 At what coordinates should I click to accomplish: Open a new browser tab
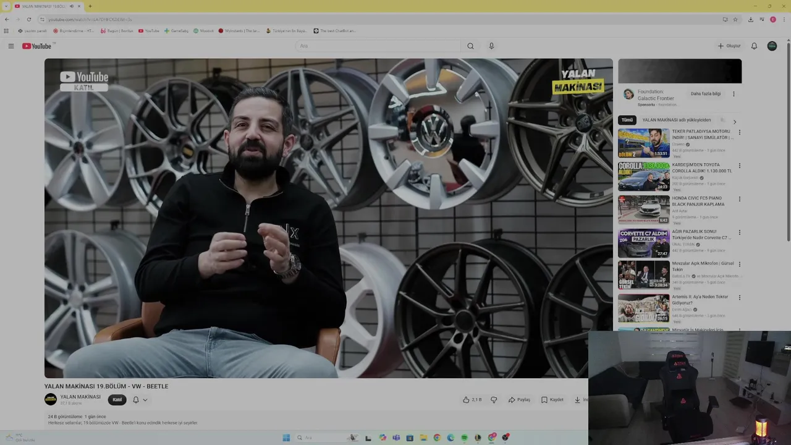click(x=90, y=6)
